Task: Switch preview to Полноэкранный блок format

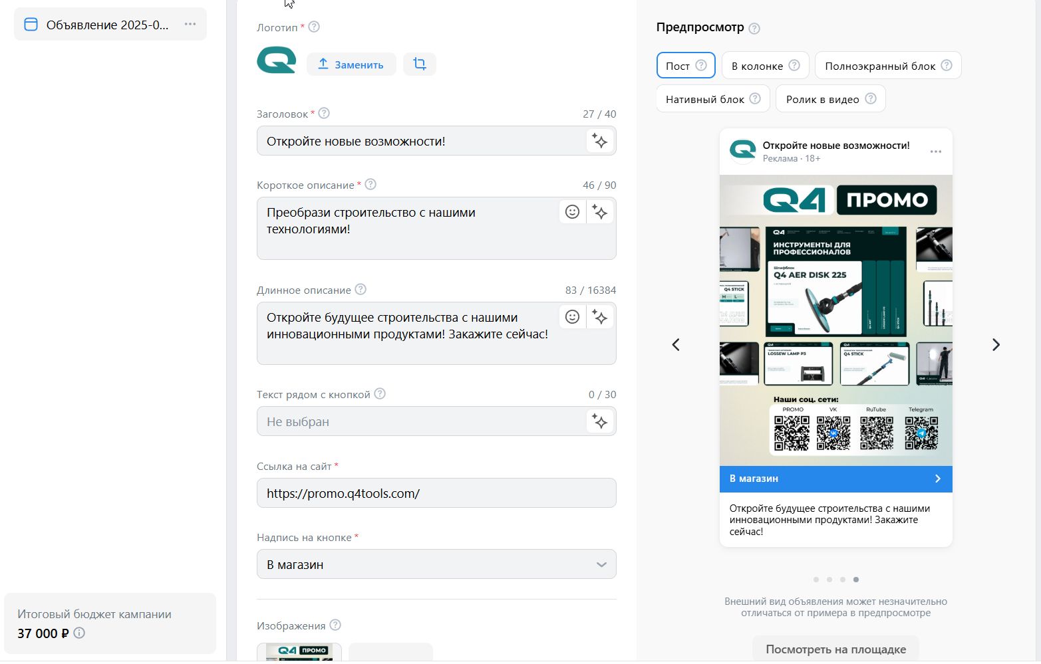Action: pos(888,65)
